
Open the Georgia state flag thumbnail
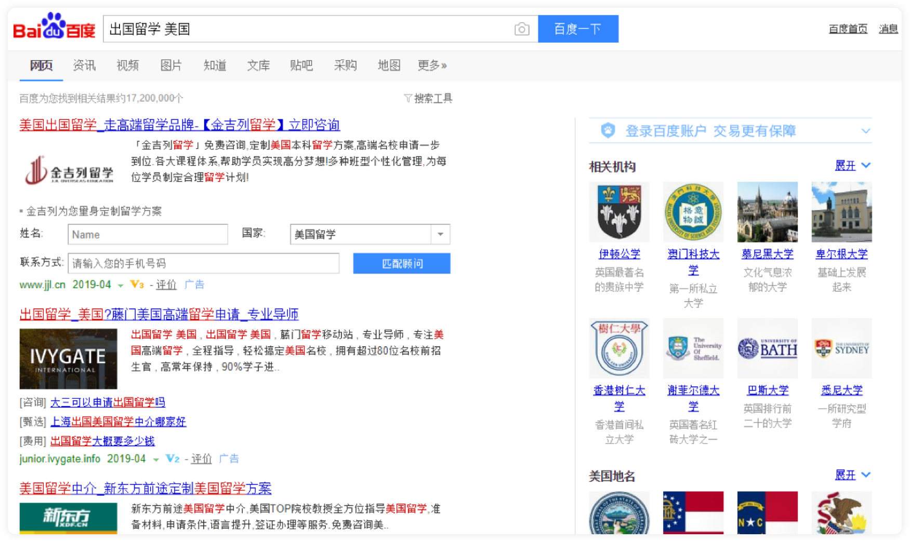pos(693,512)
